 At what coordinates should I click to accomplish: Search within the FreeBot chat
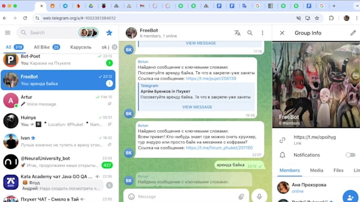pos(250,33)
